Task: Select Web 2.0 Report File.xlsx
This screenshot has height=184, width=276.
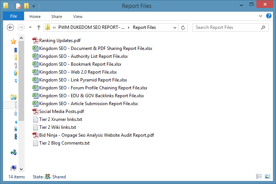Action: tap(78, 72)
